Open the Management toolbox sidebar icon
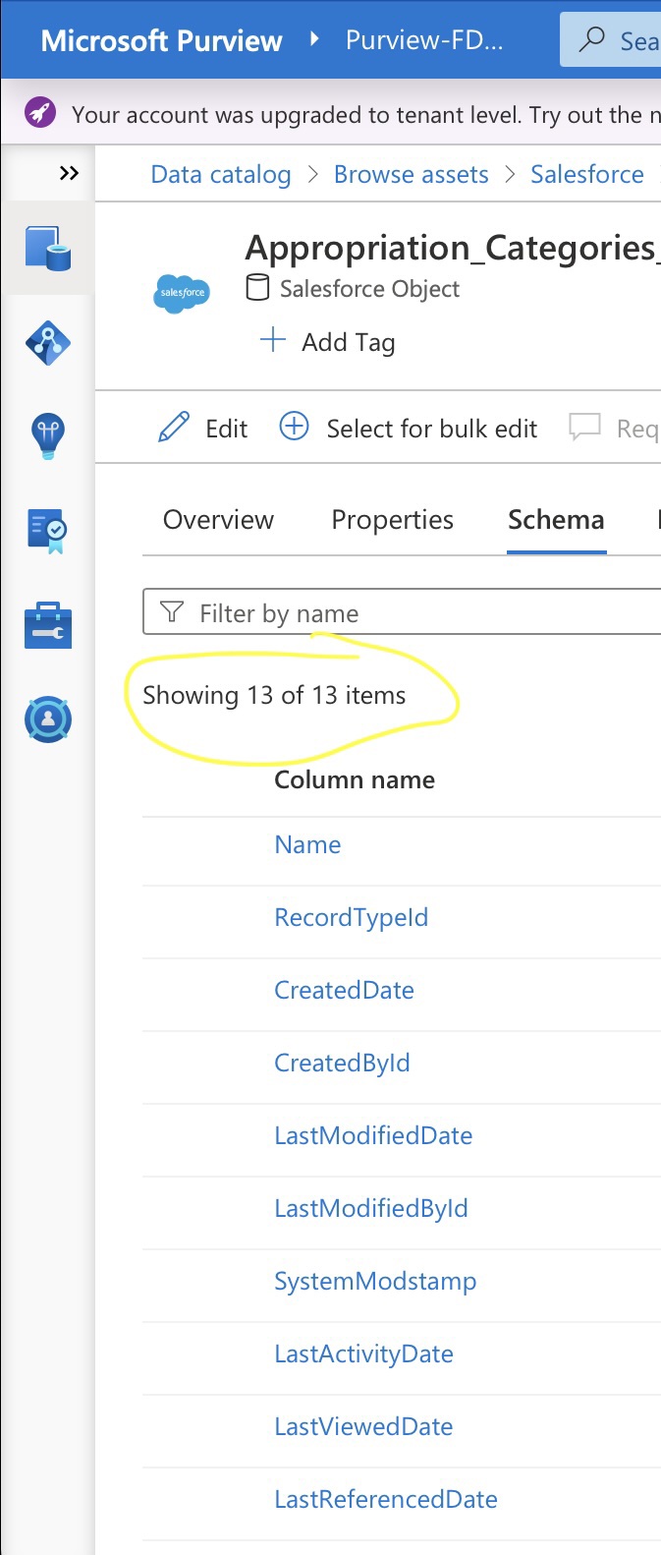 tap(48, 625)
